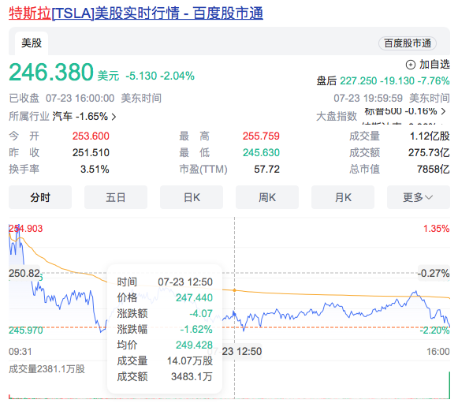Switch chart to 五日 view

point(116,197)
